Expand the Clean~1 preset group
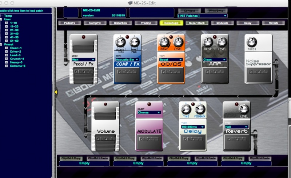 tap(7, 48)
